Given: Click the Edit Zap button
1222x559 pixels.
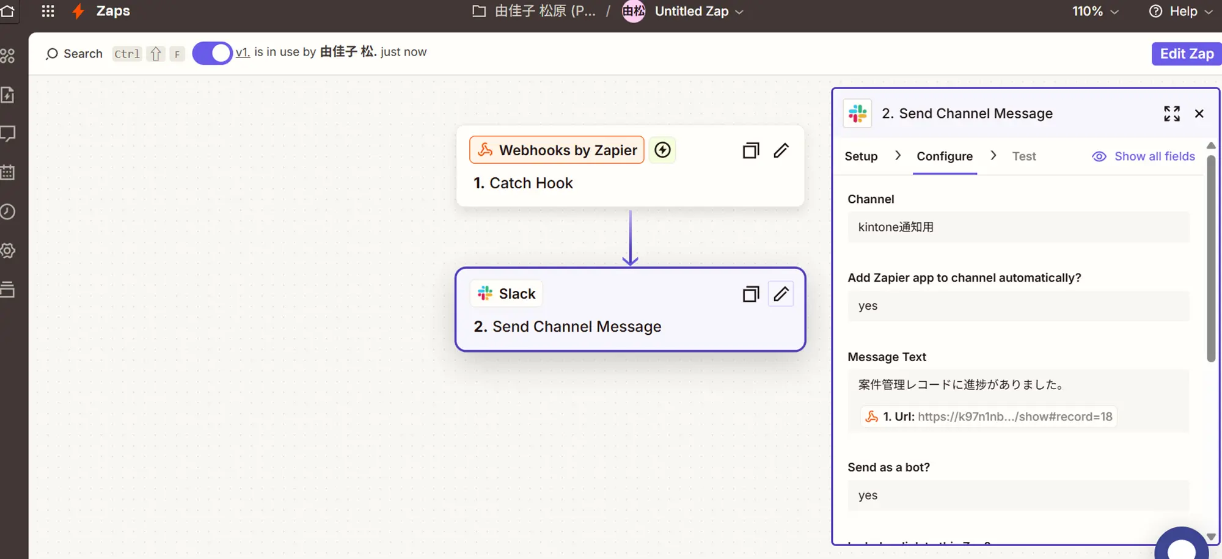Looking at the screenshot, I should [1186, 54].
